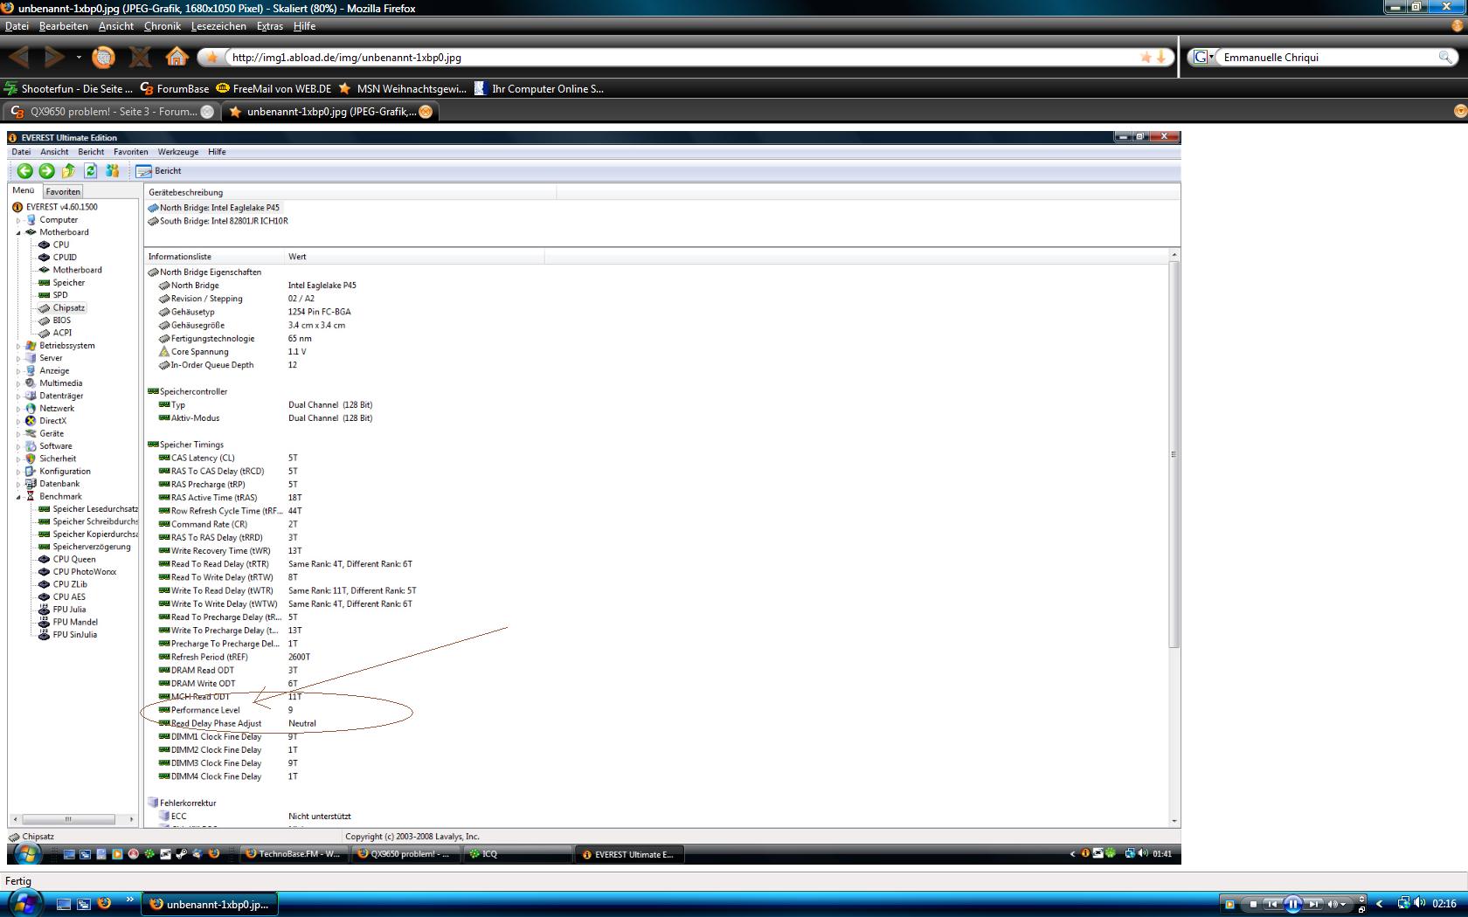Click the 02:16 system clock
Screen dimensions: 1468x917
[1444, 904]
